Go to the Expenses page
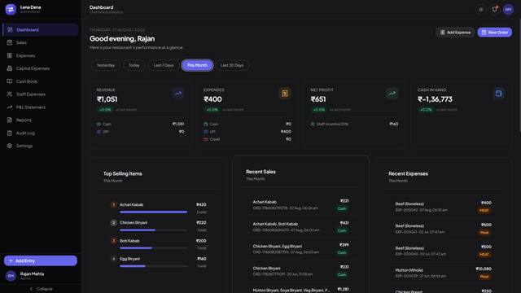This screenshot has width=521, height=293. coord(41,55)
